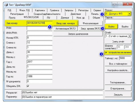The image size is (137, 103).
Task: Select the Общее tab
Action: [x=96, y=18]
